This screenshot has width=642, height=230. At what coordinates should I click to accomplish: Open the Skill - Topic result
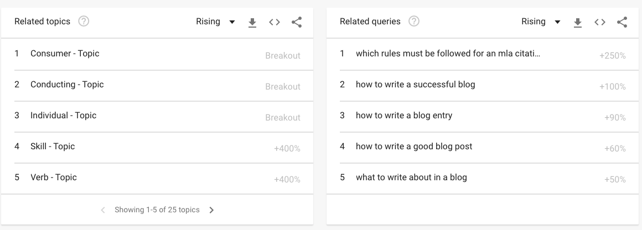pos(53,147)
